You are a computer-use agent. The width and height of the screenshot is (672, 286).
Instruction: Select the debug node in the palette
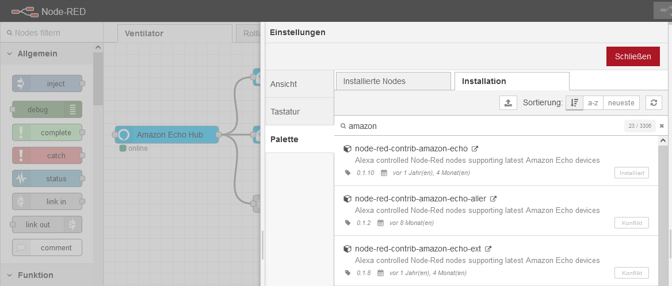point(47,109)
